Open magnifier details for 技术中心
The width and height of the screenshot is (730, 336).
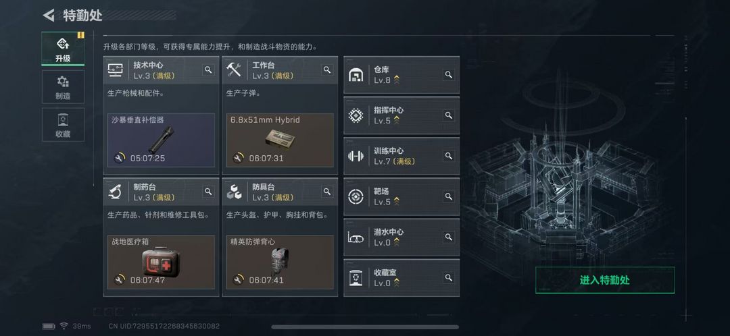point(208,70)
